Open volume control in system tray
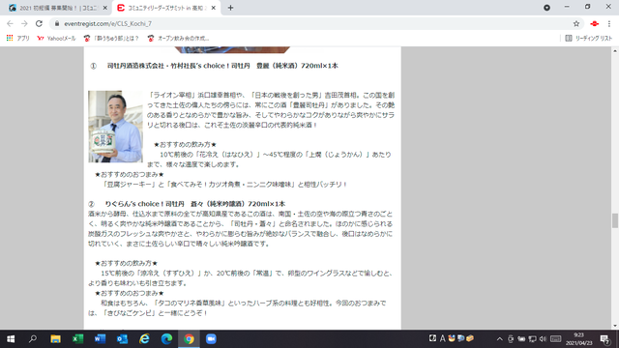Viewport: 619px width, 348px height. pyautogui.click(x=543, y=339)
